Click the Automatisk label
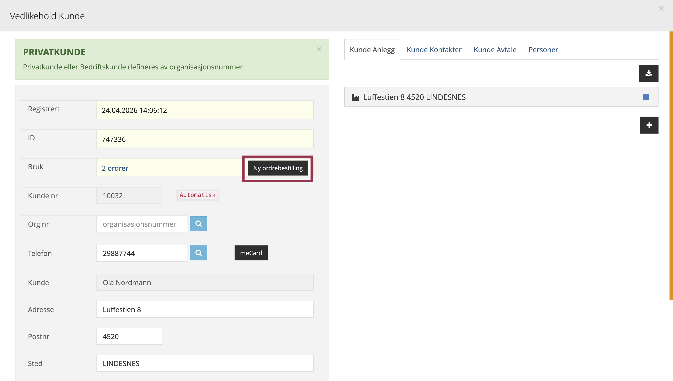Viewport: 673px width, 381px height. (197, 195)
